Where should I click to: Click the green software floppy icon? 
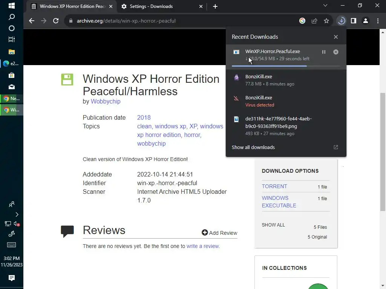tap(67, 79)
